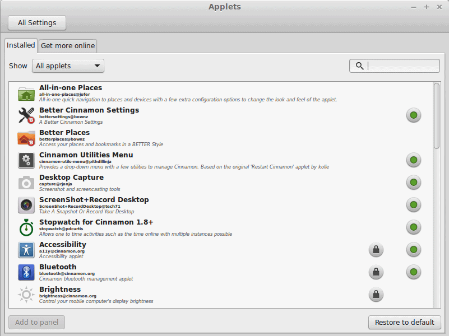Viewport: 449px width, 336px height.
Task: Click green status dot for Desktop Capture
Action: [x=414, y=183]
